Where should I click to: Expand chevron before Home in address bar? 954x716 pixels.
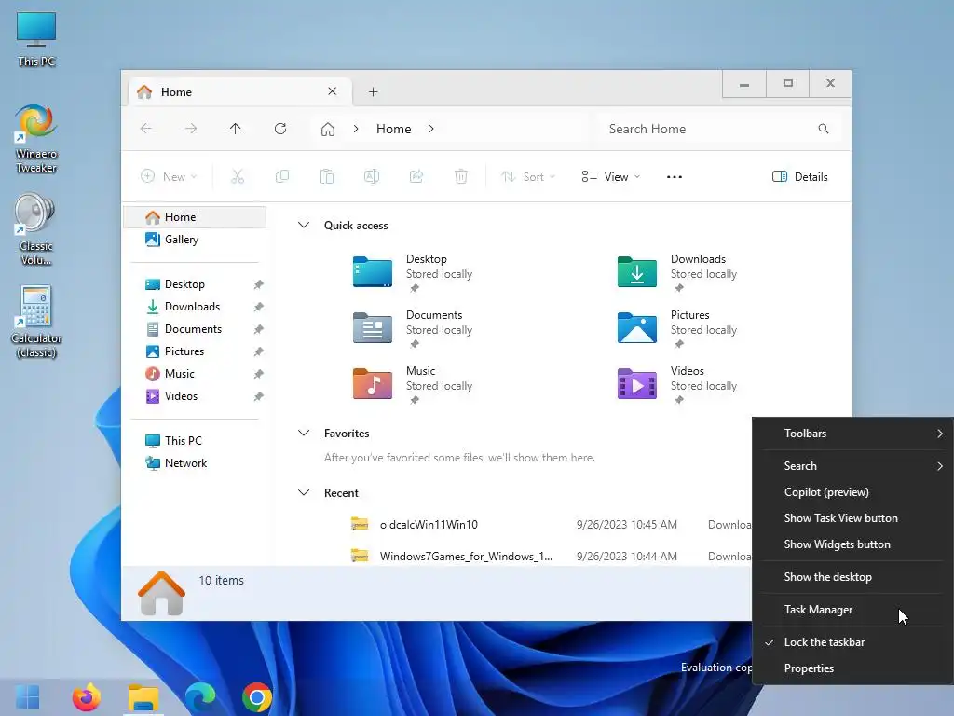(x=356, y=129)
